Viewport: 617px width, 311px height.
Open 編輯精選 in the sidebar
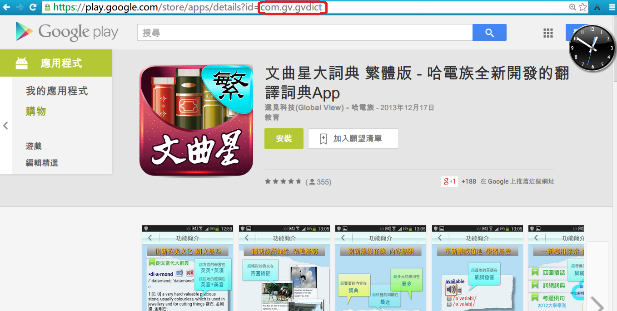(x=42, y=163)
